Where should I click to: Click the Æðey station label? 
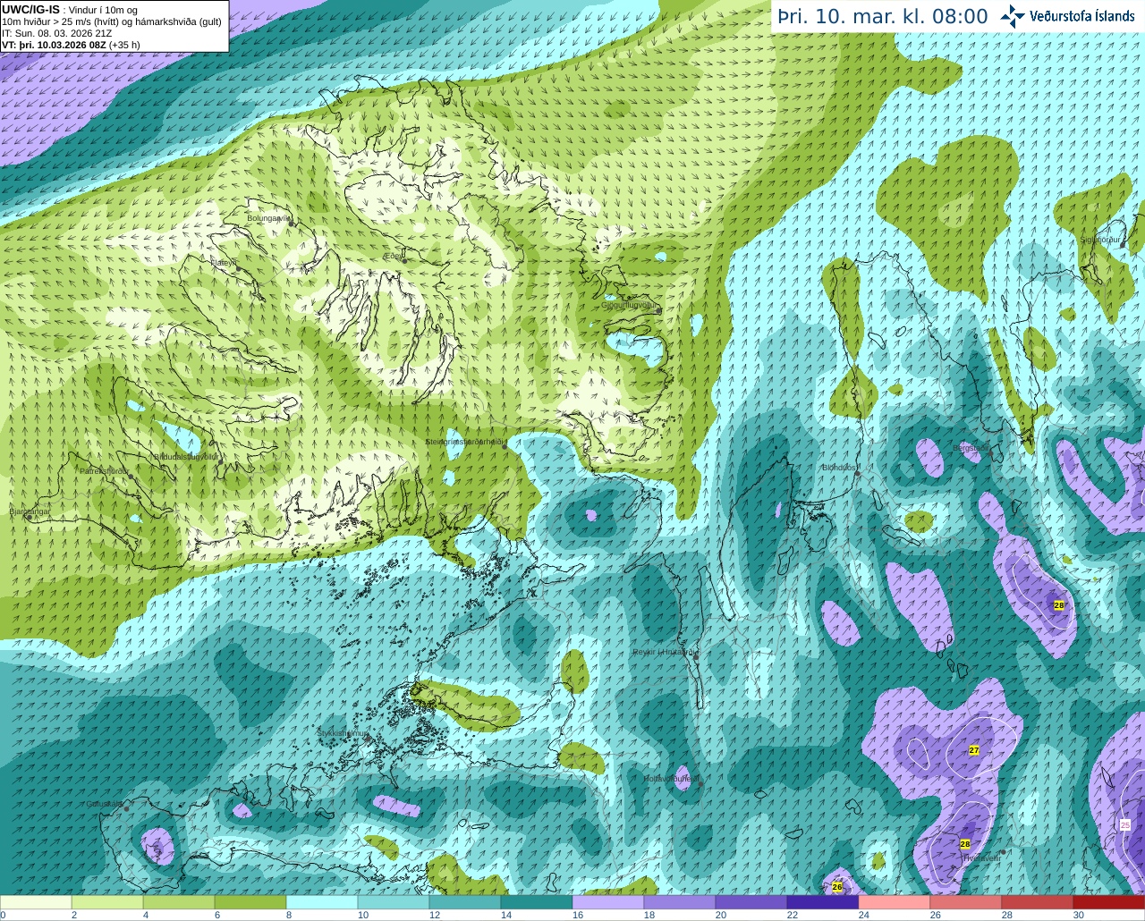coord(394,256)
